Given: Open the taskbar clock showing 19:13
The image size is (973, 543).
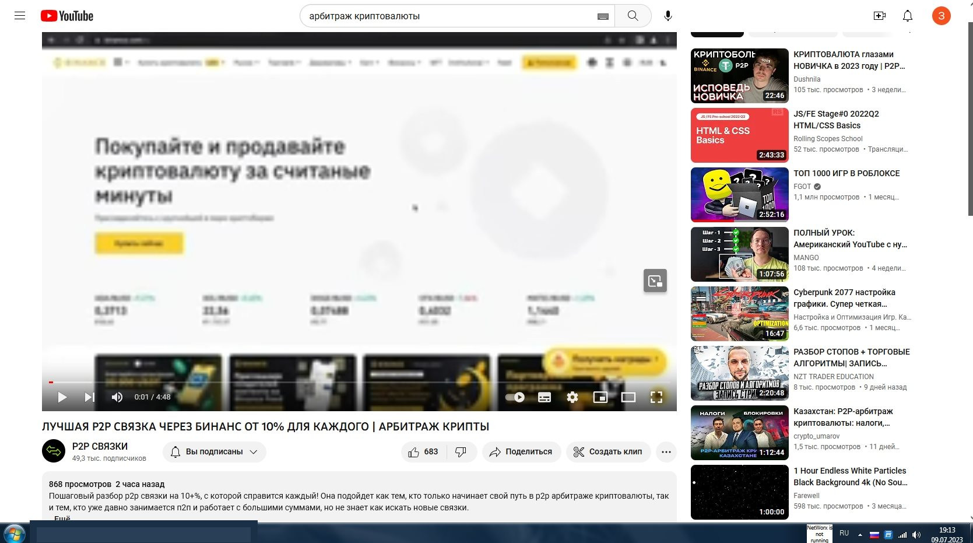Looking at the screenshot, I should pos(947,535).
